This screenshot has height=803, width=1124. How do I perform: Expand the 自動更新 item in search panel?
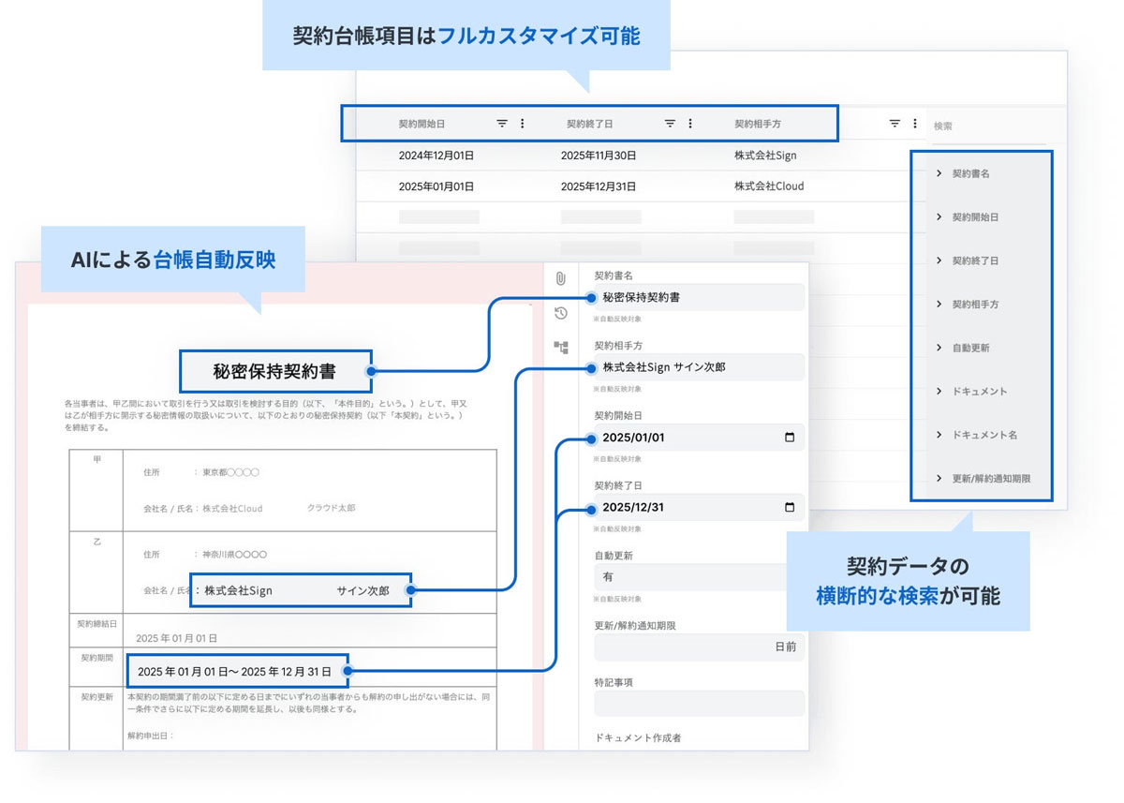pos(939,348)
